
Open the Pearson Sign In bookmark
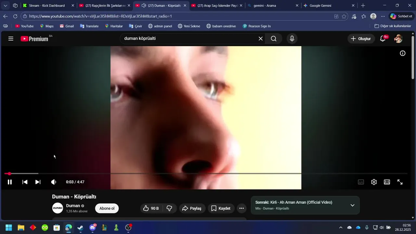[x=256, y=26]
